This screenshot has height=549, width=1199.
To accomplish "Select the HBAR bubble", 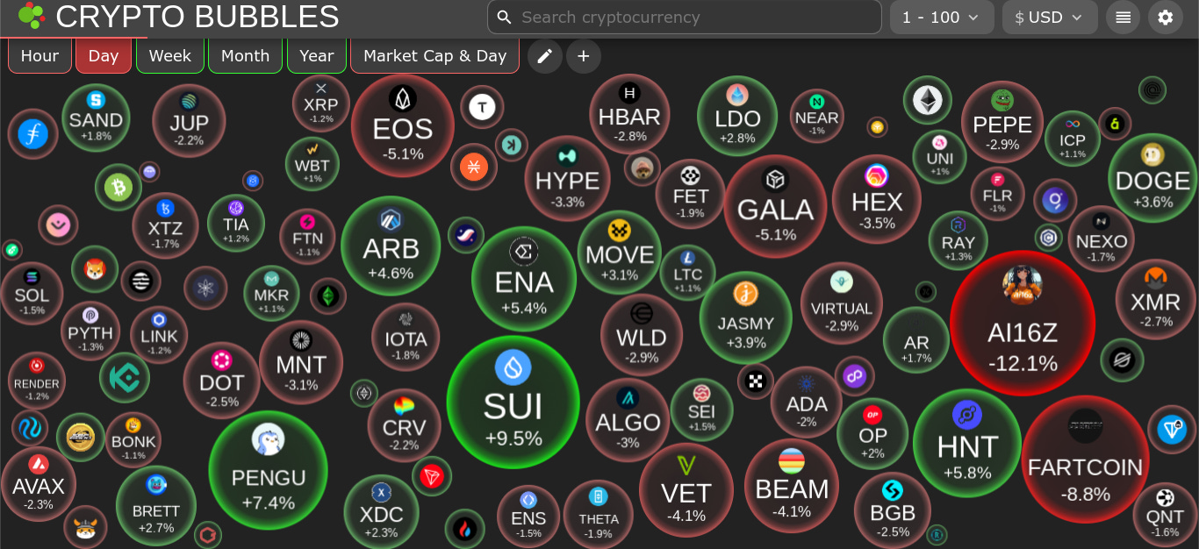I will [629, 114].
